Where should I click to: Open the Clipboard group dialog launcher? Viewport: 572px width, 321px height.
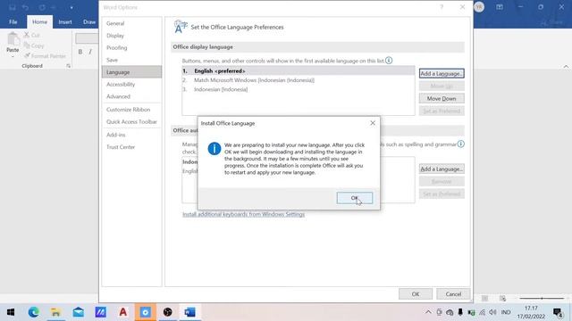(x=68, y=66)
